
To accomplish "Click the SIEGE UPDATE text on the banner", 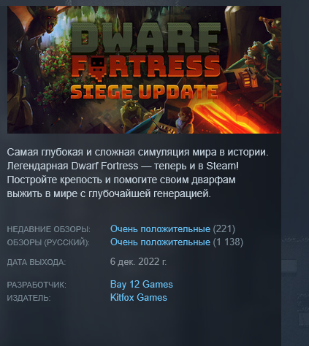I will tap(144, 92).
